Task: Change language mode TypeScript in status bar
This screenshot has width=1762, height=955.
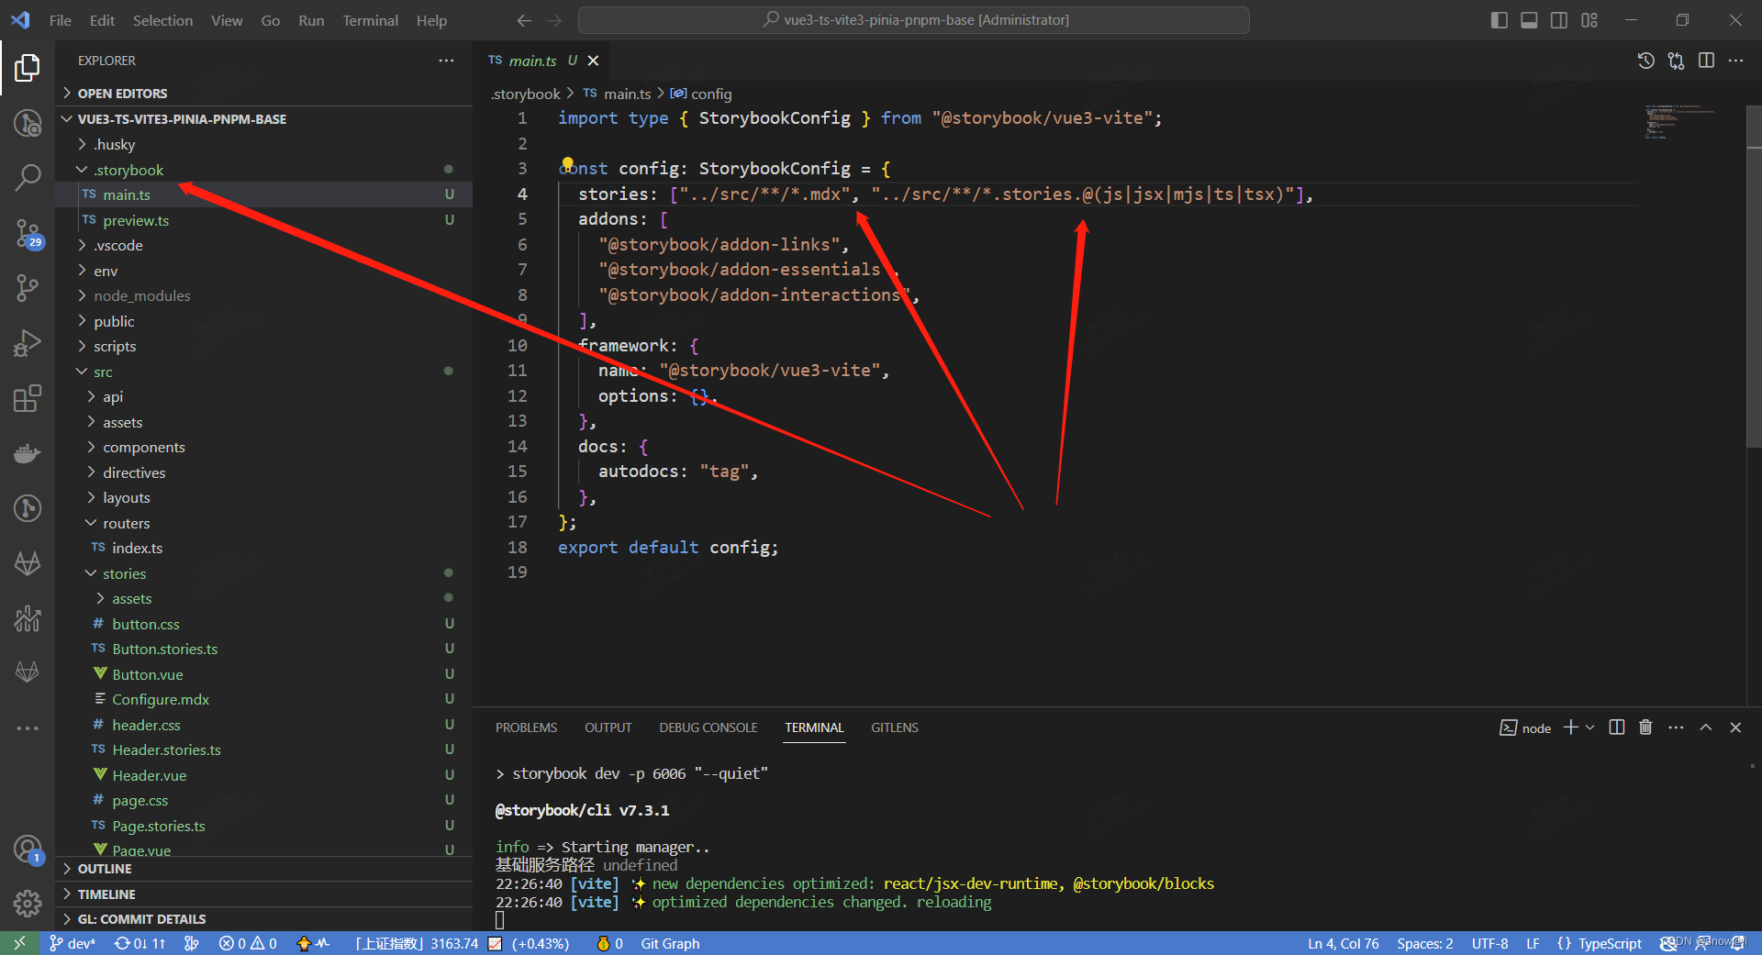Action: pos(1610,943)
